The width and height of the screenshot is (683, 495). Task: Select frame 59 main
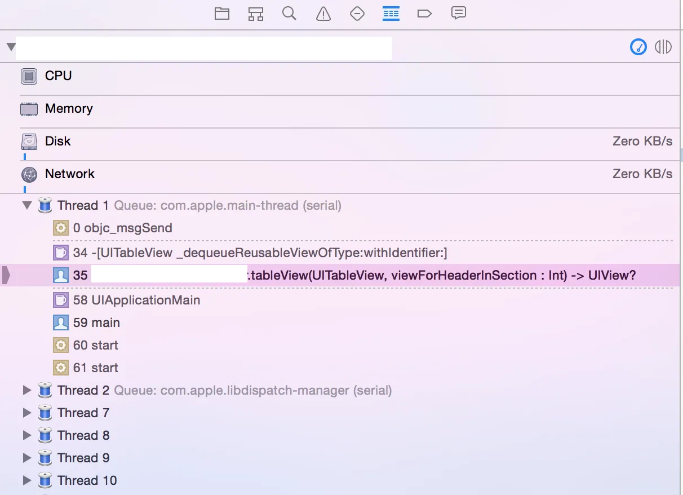tap(340, 322)
